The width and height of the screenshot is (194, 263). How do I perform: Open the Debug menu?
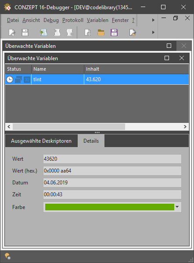(x=51, y=20)
